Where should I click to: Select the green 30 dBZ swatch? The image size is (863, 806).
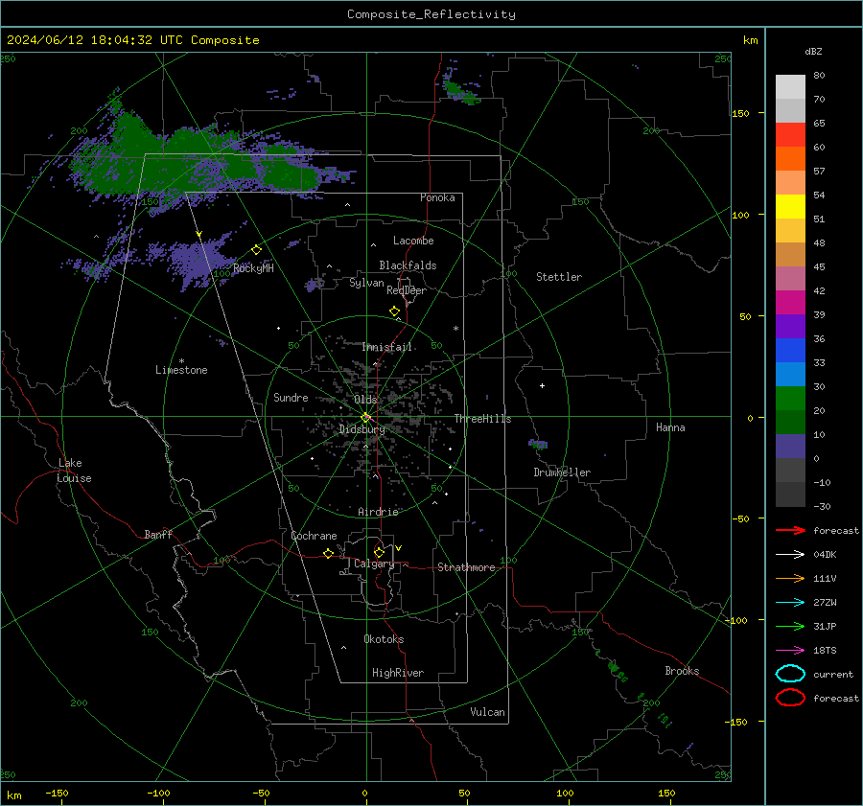[x=790, y=399]
